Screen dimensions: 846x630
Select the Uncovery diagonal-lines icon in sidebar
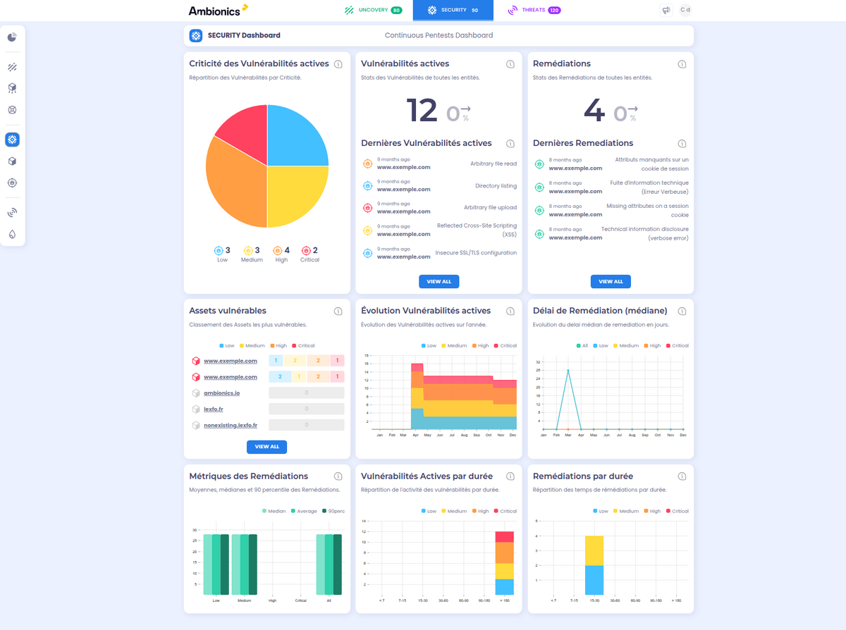(x=12, y=67)
